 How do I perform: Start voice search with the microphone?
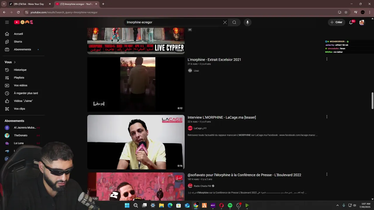[247, 22]
